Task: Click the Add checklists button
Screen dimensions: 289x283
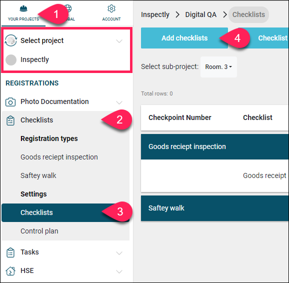Action: 184,38
